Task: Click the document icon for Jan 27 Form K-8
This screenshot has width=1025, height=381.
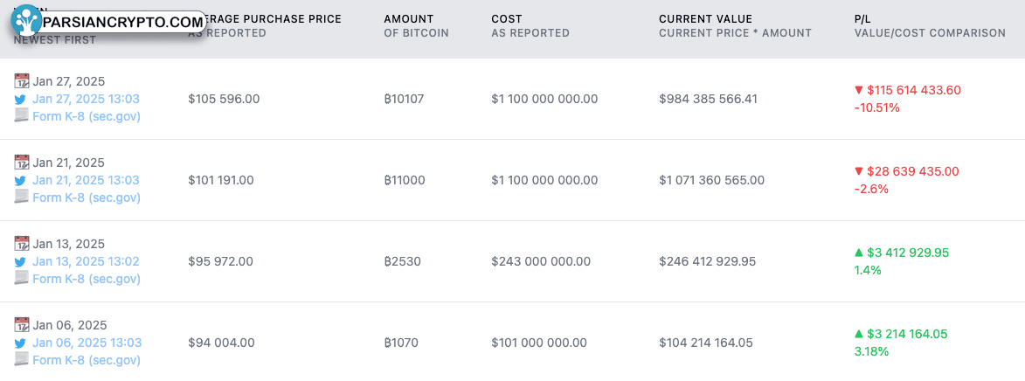Action: pos(22,115)
